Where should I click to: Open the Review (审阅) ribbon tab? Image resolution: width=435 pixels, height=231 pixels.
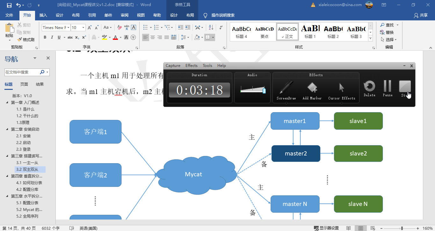pos(125,15)
